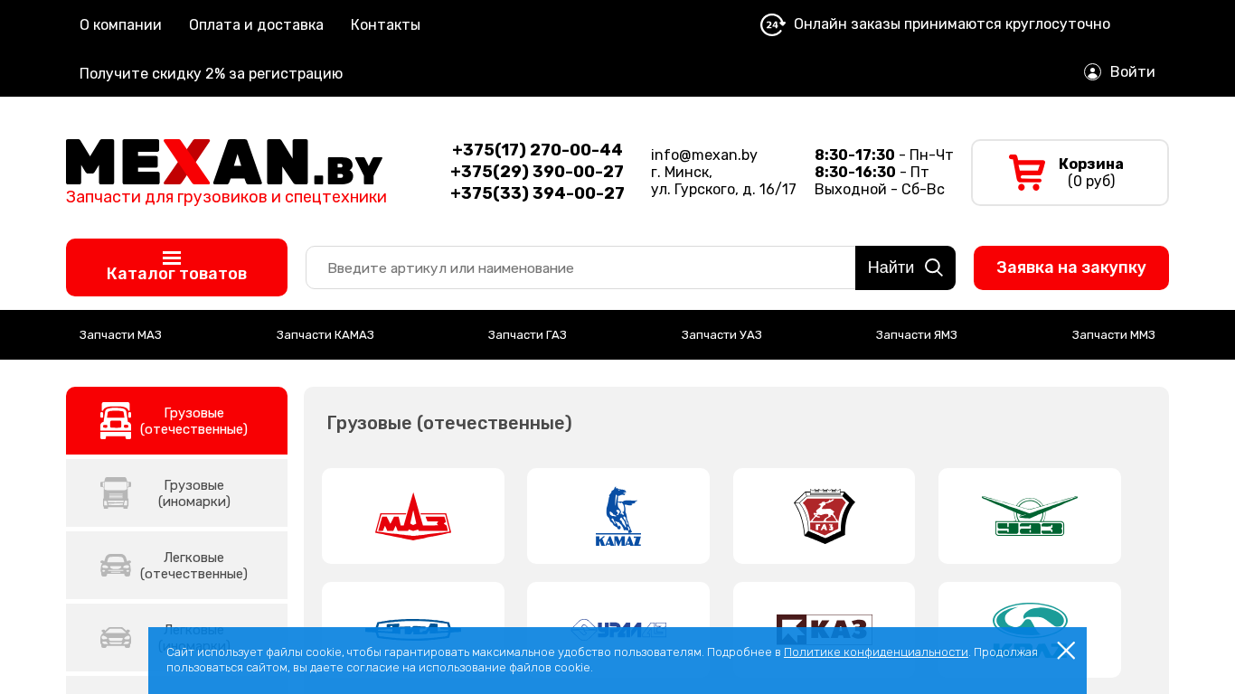
Task: Click the user profile icon
Action: 1092,72
